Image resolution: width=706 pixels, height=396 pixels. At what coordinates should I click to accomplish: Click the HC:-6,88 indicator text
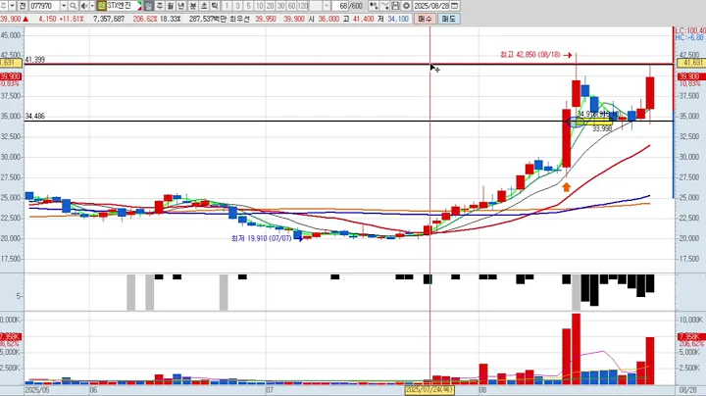(x=689, y=38)
